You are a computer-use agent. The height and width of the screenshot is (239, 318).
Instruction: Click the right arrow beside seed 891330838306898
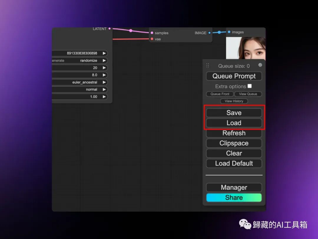(104, 53)
